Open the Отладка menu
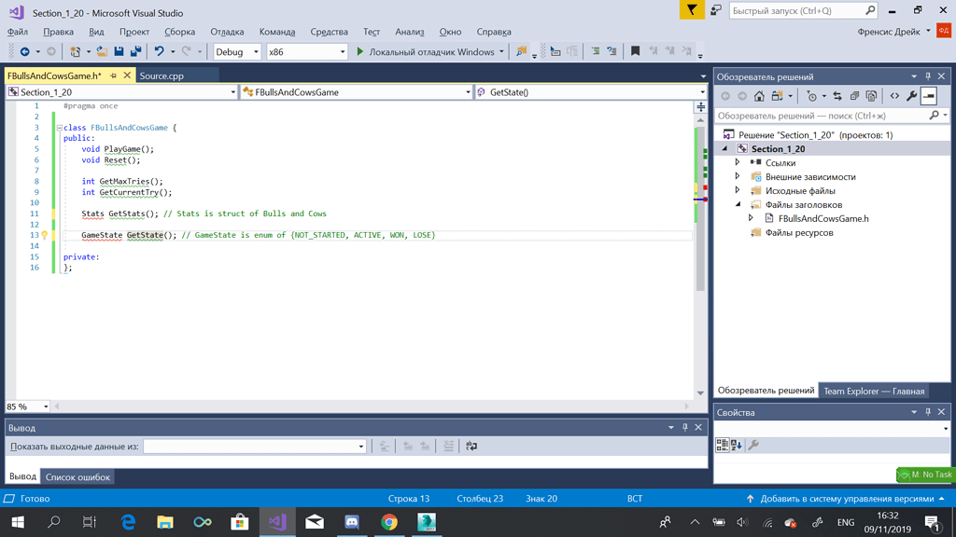Screen dimensions: 956x537 [226, 31]
